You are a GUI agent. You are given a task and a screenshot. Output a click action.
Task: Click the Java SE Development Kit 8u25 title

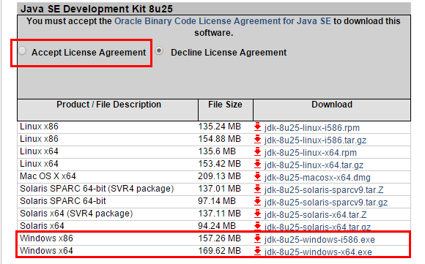click(x=97, y=9)
